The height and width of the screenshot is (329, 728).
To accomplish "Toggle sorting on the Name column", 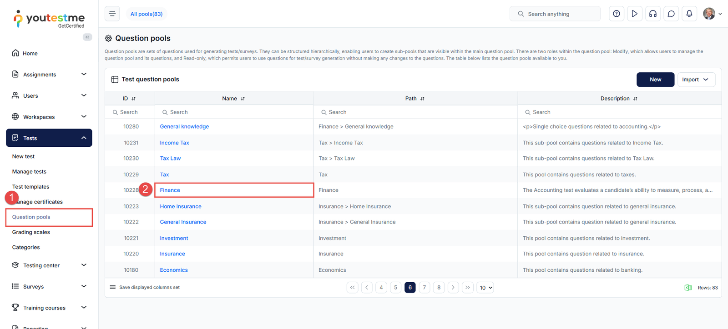I will [x=243, y=99].
